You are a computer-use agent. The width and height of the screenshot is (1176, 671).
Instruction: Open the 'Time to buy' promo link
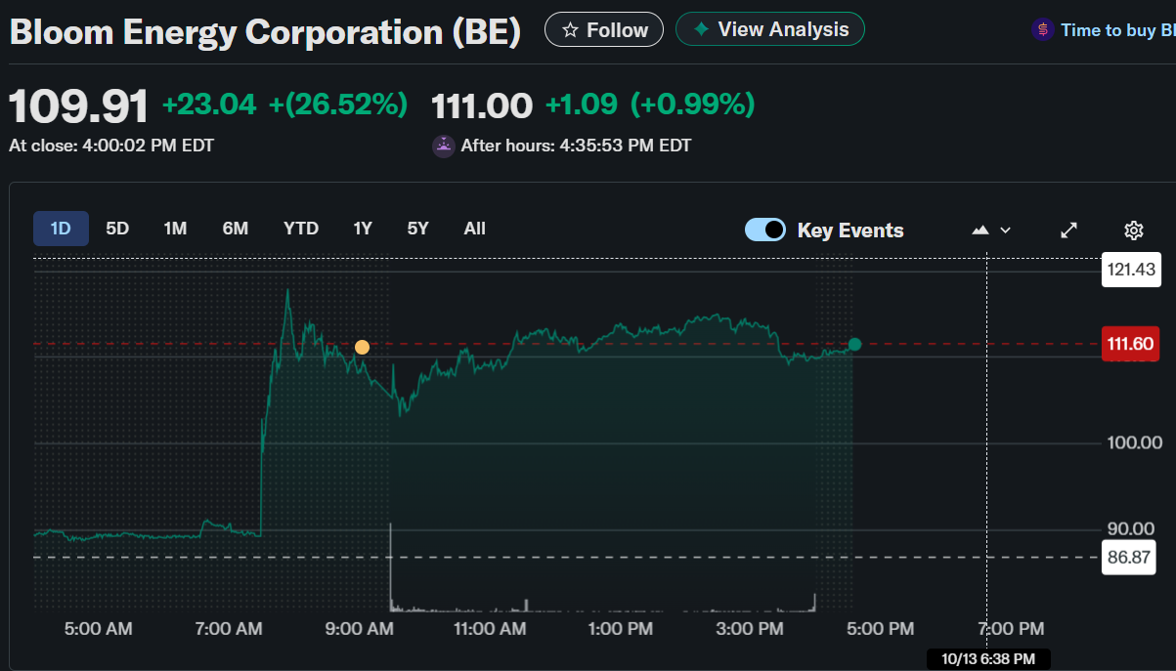[x=1117, y=30]
